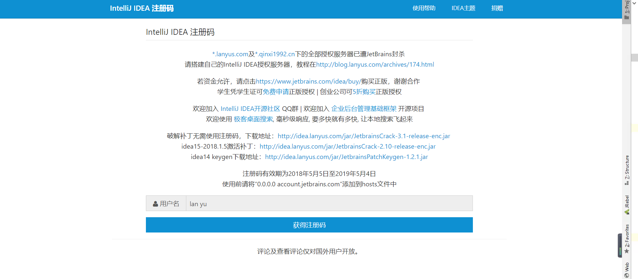Open the IntelliJ IDEA开源社区 link
The width and height of the screenshot is (638, 279).
(250, 109)
